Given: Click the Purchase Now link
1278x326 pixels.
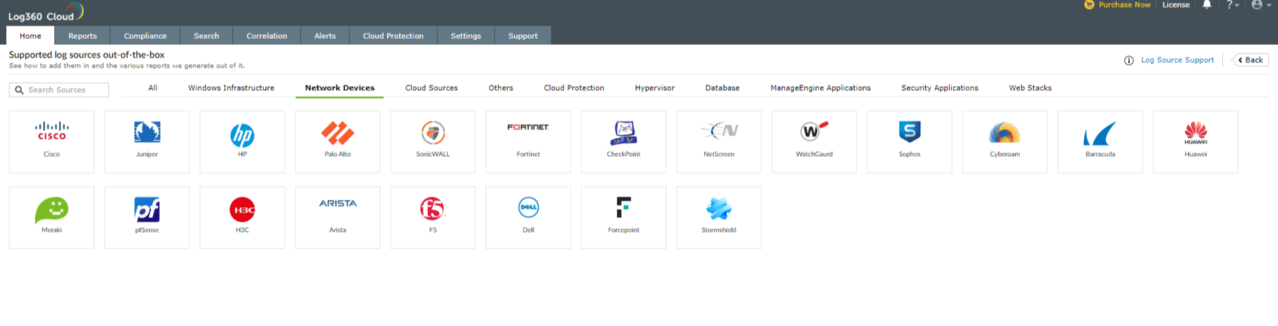Looking at the screenshot, I should pyautogui.click(x=1117, y=5).
